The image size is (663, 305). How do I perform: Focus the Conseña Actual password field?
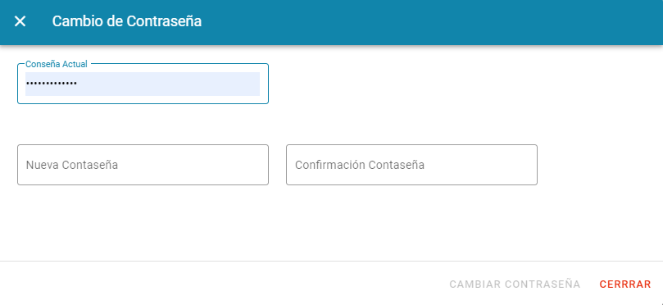click(x=143, y=84)
